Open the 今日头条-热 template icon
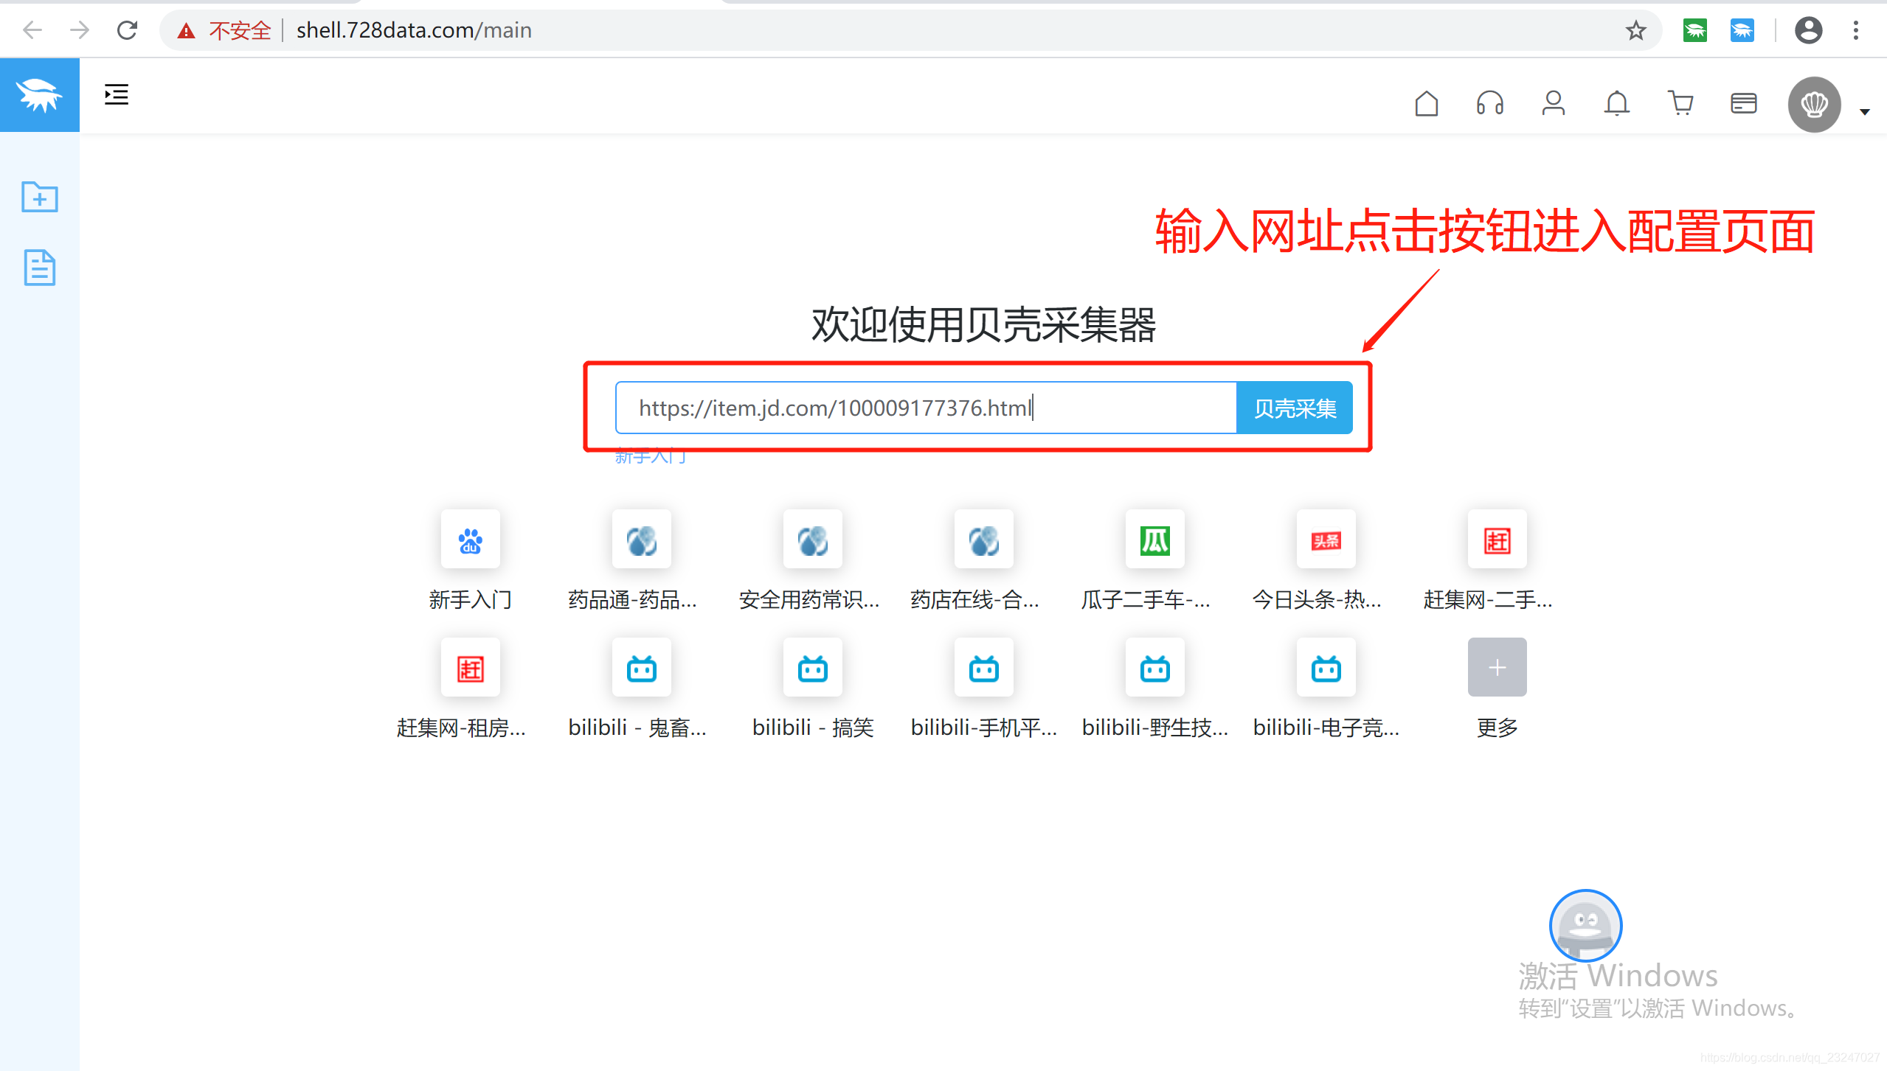 click(x=1326, y=540)
